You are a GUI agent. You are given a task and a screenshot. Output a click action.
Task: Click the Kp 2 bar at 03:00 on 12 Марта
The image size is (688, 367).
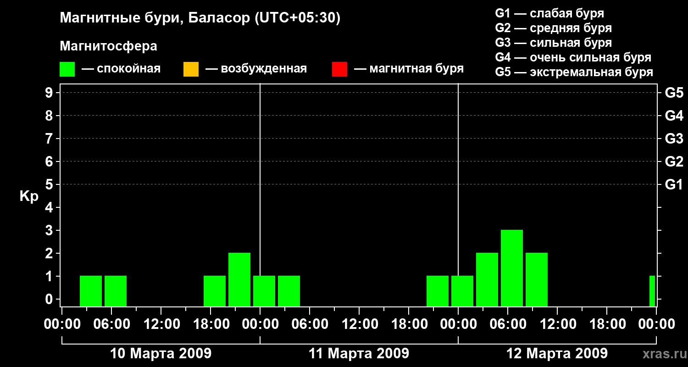click(x=487, y=279)
